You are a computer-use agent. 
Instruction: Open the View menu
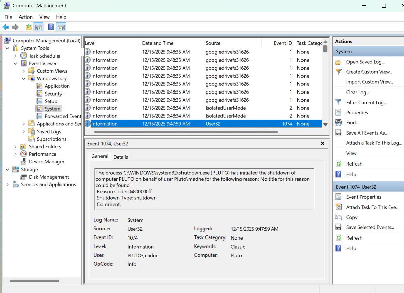coord(44,17)
